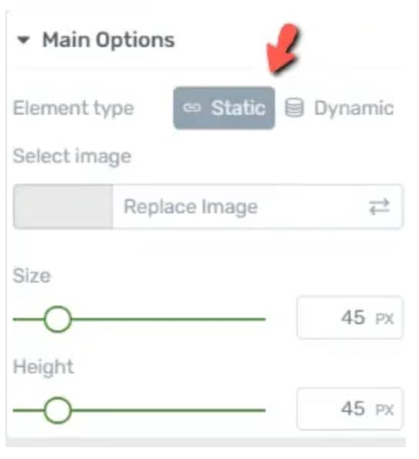Screen dimensions: 419x459
Task: Collapse the Main Options section arrow
Action: pos(23,39)
